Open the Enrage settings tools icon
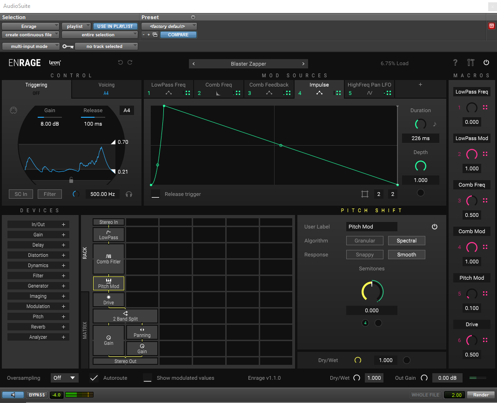The height and width of the screenshot is (403, 497). click(x=470, y=63)
